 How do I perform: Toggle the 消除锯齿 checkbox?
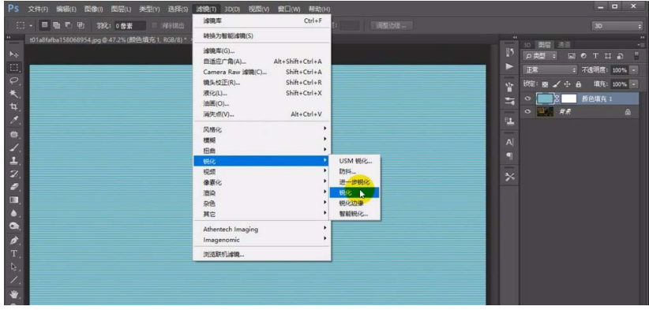[155, 25]
